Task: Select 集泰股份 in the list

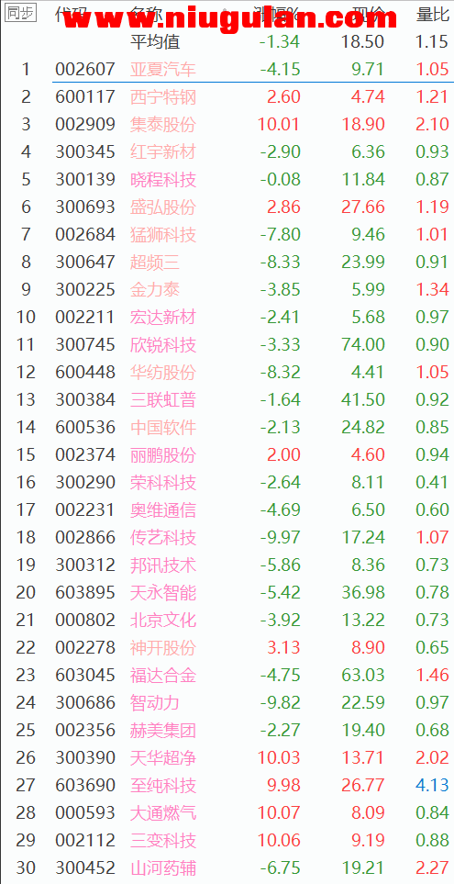Action: click(162, 124)
